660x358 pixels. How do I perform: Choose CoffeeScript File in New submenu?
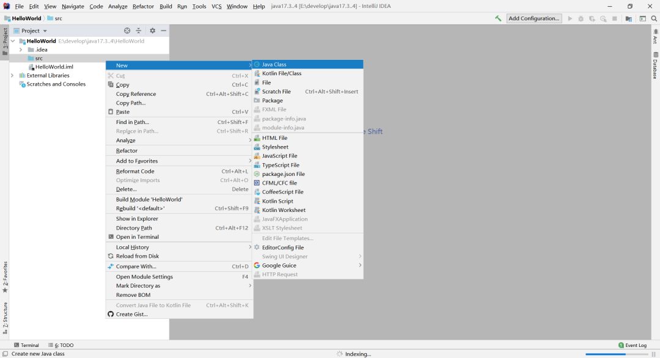307,192
